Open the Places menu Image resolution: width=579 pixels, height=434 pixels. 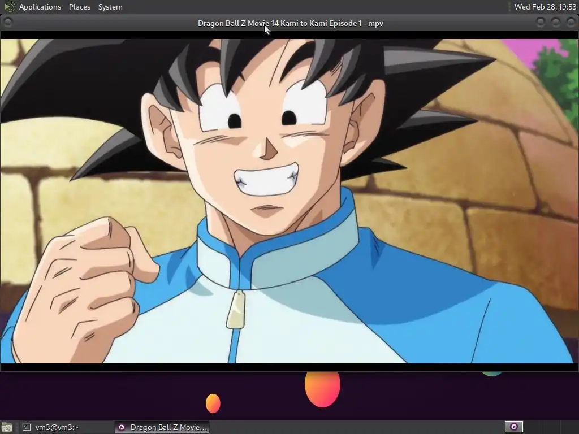[79, 7]
